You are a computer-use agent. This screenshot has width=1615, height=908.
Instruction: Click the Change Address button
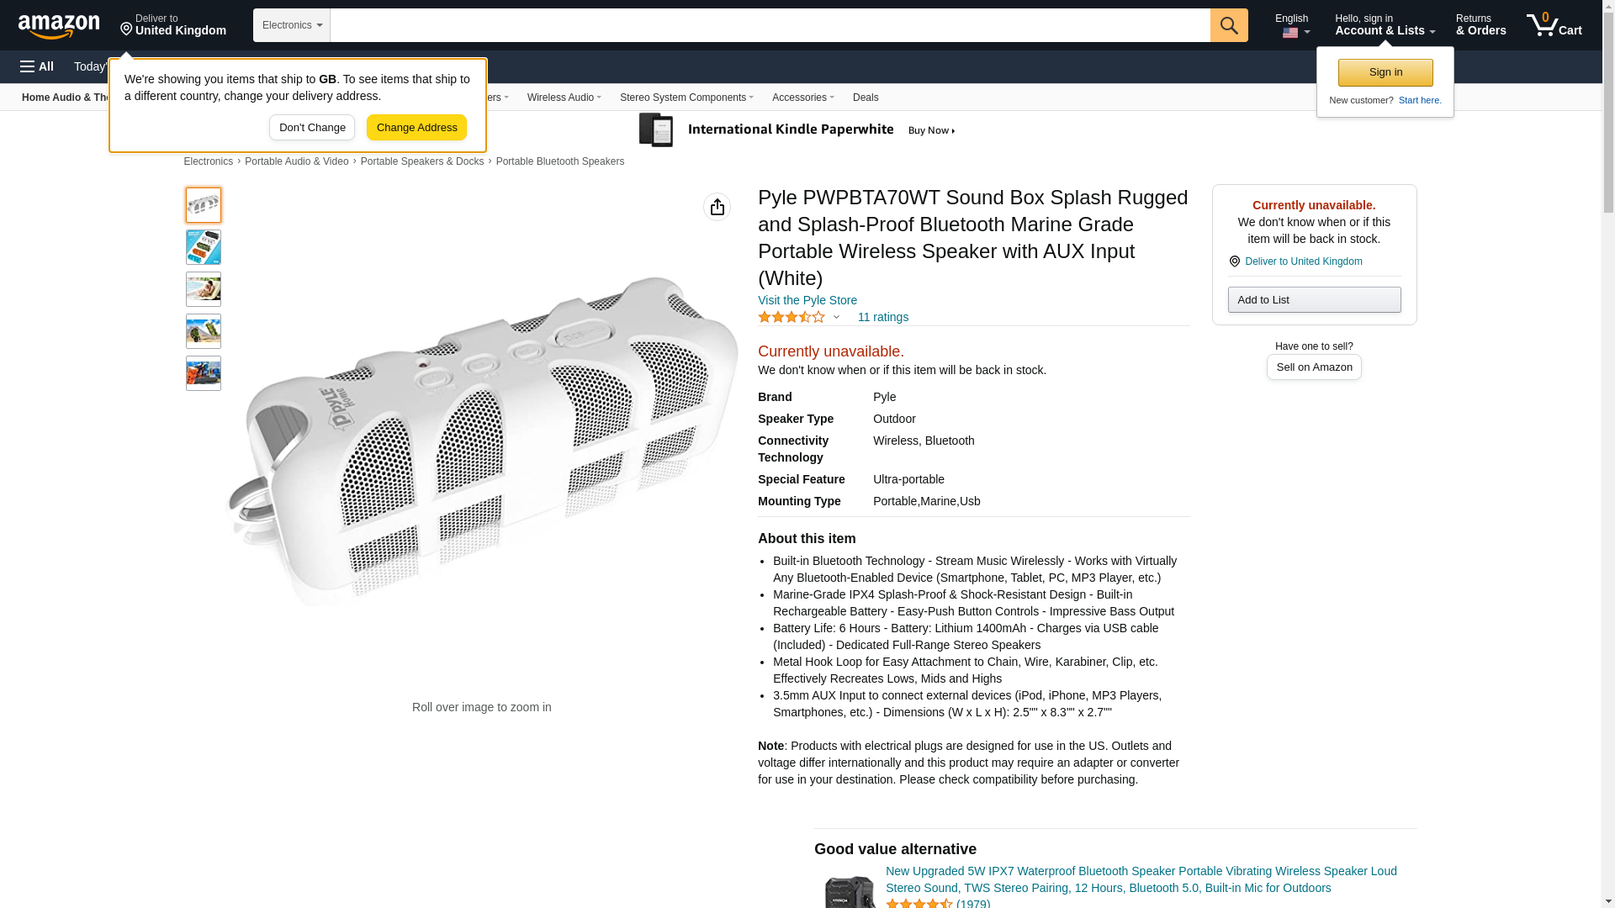[x=416, y=128]
